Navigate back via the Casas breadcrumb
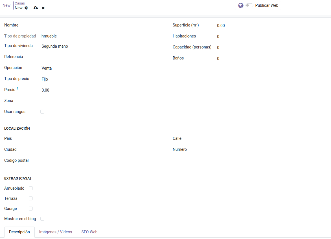The height and width of the screenshot is (239, 331). pos(20,3)
